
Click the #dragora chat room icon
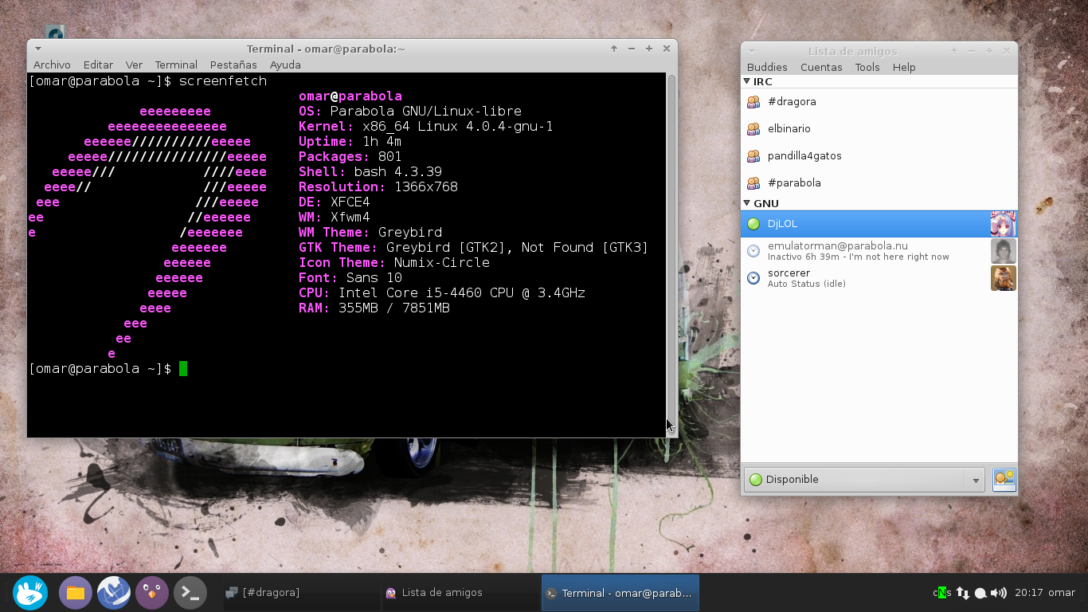coord(753,101)
